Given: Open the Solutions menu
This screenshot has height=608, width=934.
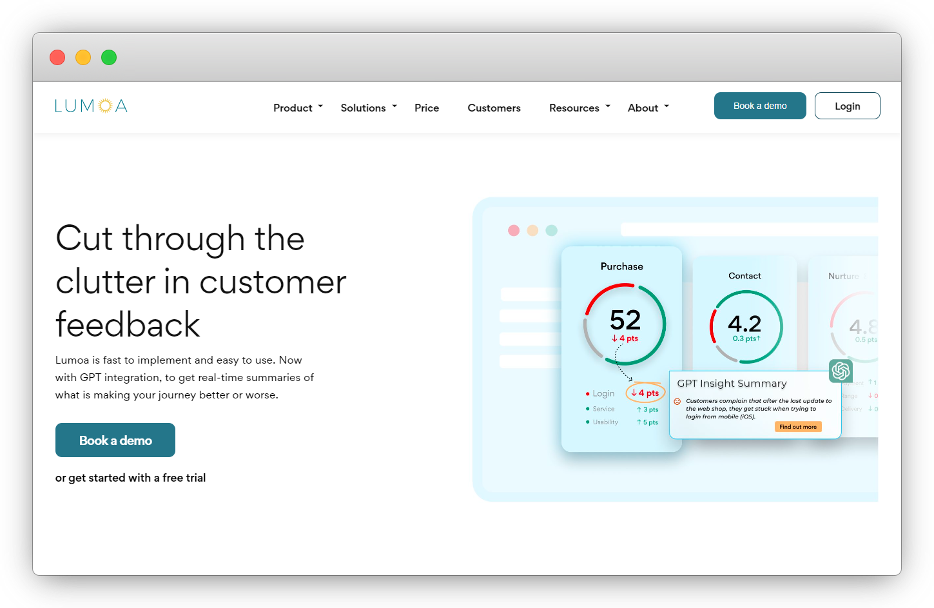Looking at the screenshot, I should pyautogui.click(x=363, y=108).
